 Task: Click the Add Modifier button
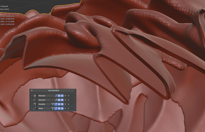52,91
